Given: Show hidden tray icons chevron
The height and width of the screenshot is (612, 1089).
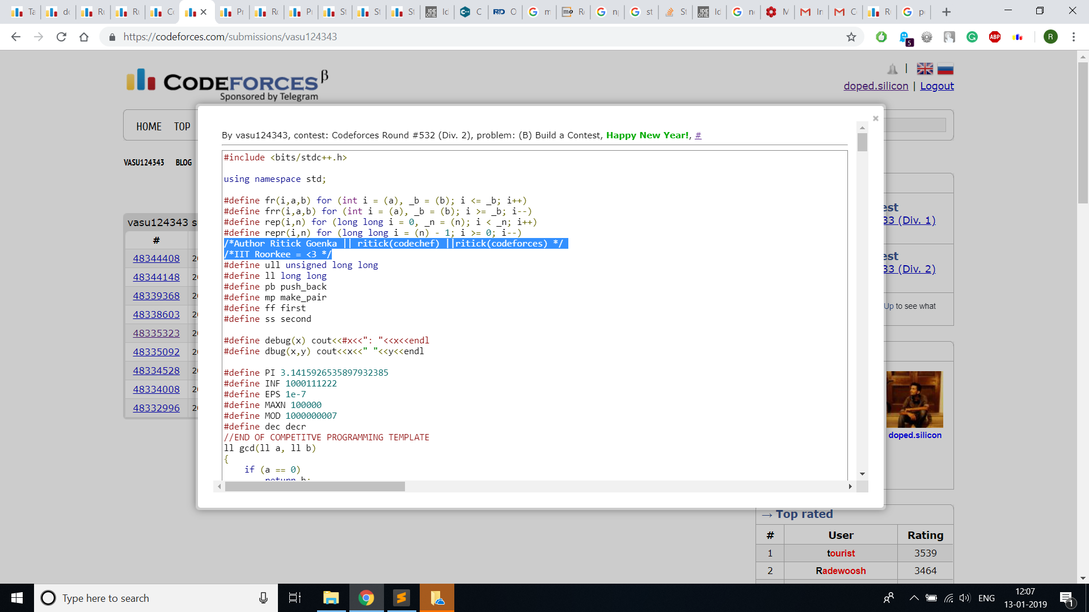Looking at the screenshot, I should (x=914, y=598).
